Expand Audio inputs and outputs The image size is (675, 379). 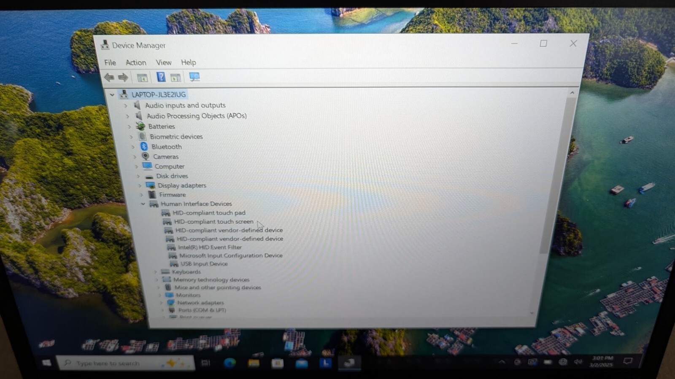pyautogui.click(x=126, y=105)
